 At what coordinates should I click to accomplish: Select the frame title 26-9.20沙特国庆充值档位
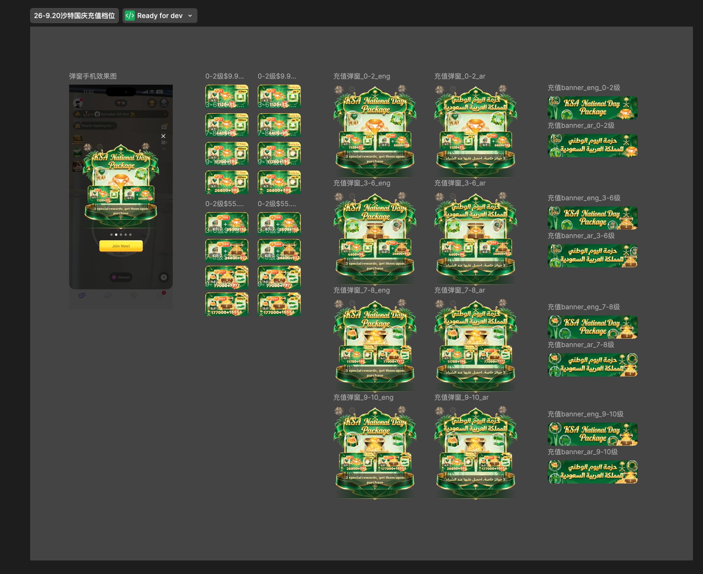(75, 15)
